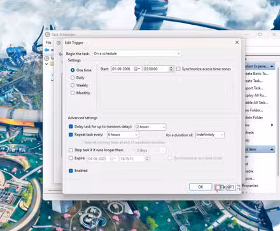This screenshot has width=280, height=231.
Task: Open the File menu in Task Scheduler
Action: pos(48,43)
